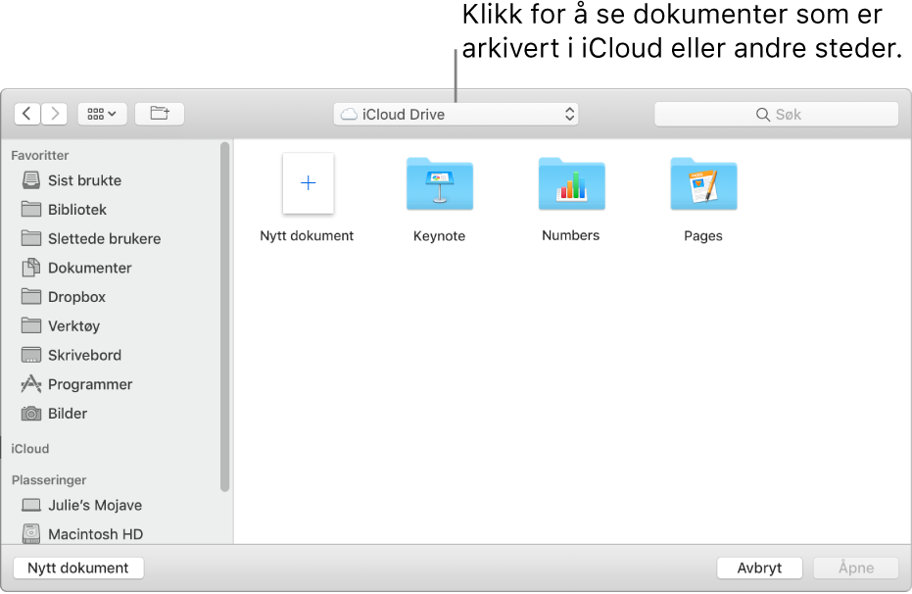Click the Pages label under folder

coord(703,236)
